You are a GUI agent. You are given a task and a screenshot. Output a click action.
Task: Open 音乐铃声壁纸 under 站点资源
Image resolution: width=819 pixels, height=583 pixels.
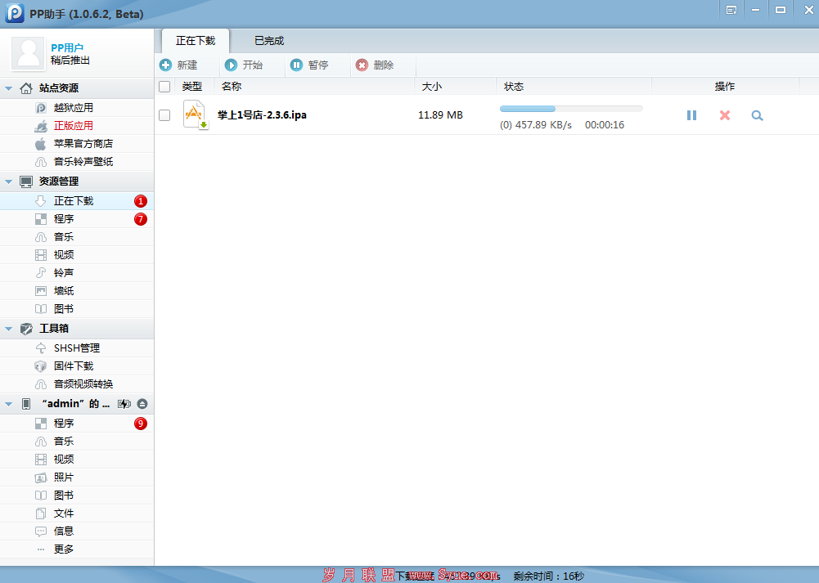point(77,162)
